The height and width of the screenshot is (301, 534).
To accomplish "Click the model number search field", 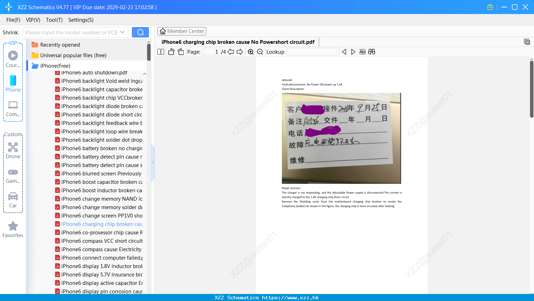I will click(x=71, y=32).
